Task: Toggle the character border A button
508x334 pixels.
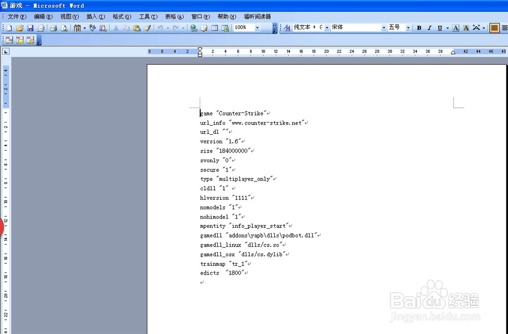Action: click(x=456, y=28)
